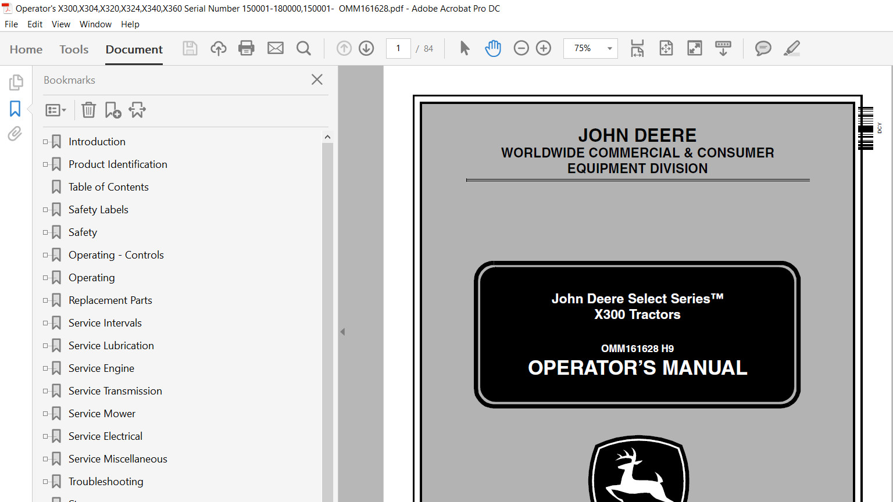This screenshot has height=502, width=893.
Task: Go to Replacement Parts bookmark
Action: (110, 300)
